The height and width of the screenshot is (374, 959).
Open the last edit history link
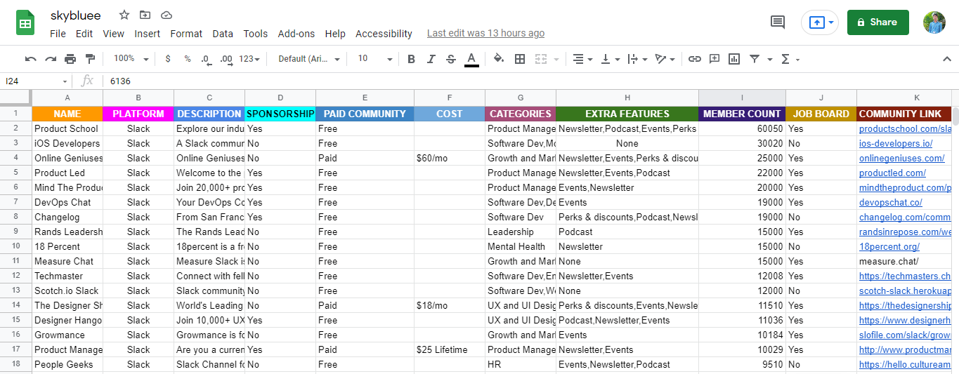(x=485, y=33)
